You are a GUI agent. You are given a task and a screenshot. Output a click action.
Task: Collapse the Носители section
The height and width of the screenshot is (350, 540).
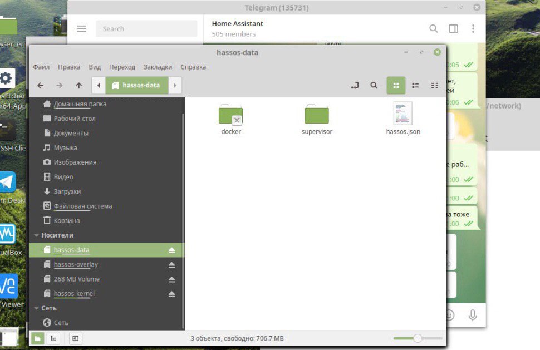click(x=36, y=235)
